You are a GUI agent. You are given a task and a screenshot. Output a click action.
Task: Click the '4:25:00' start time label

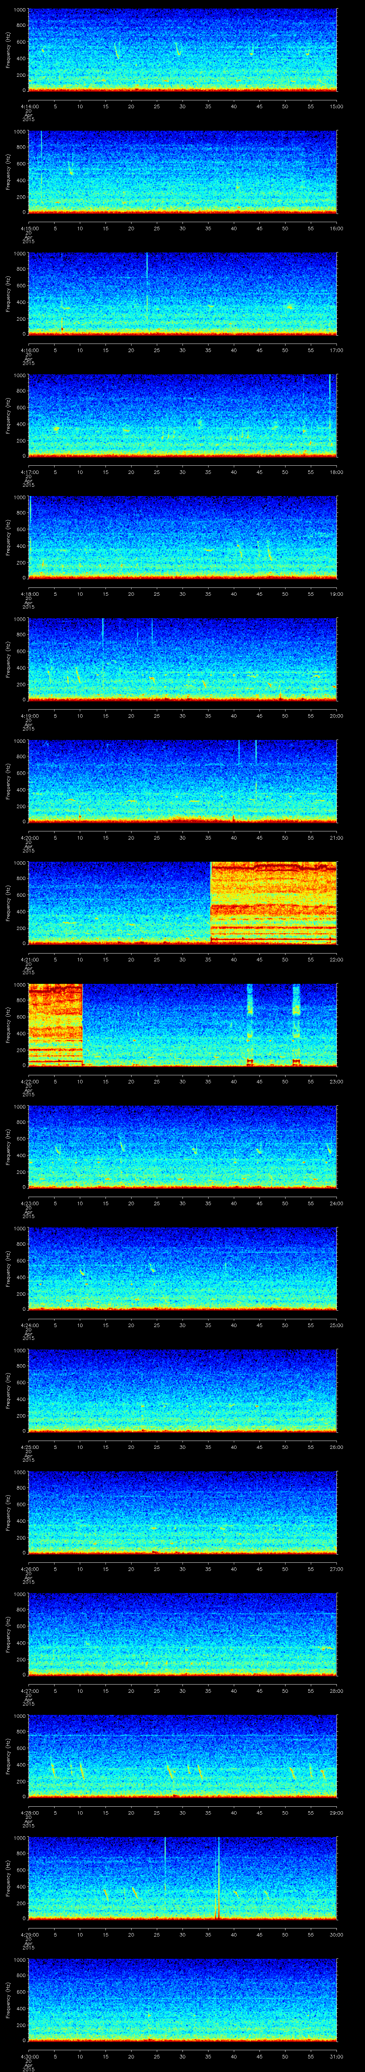pos(29,1446)
